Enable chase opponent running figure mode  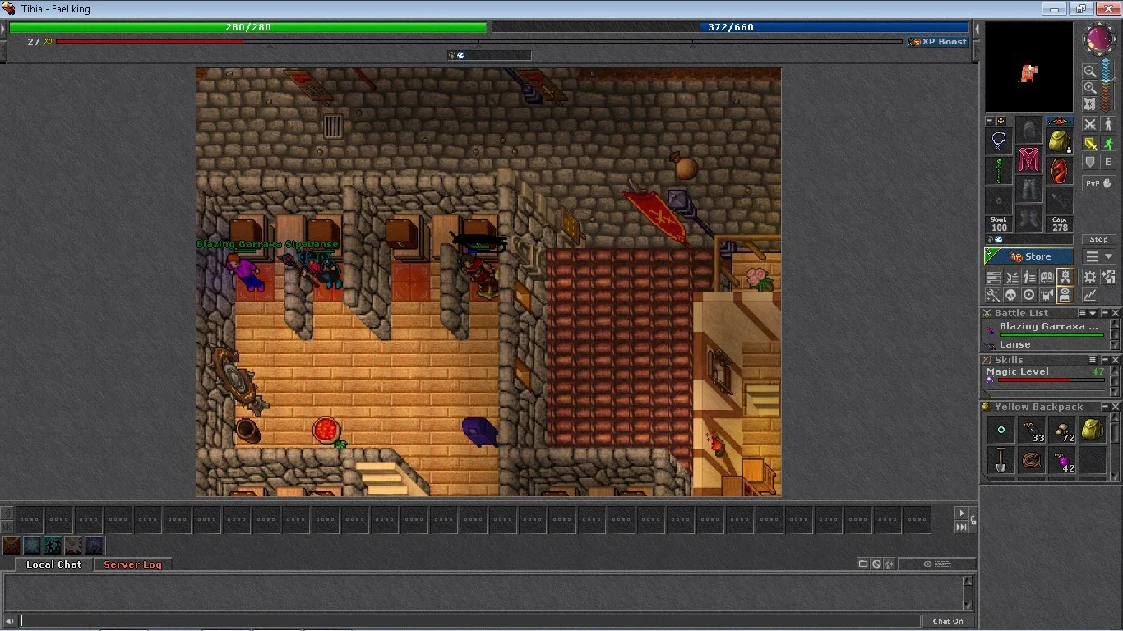(1108, 144)
